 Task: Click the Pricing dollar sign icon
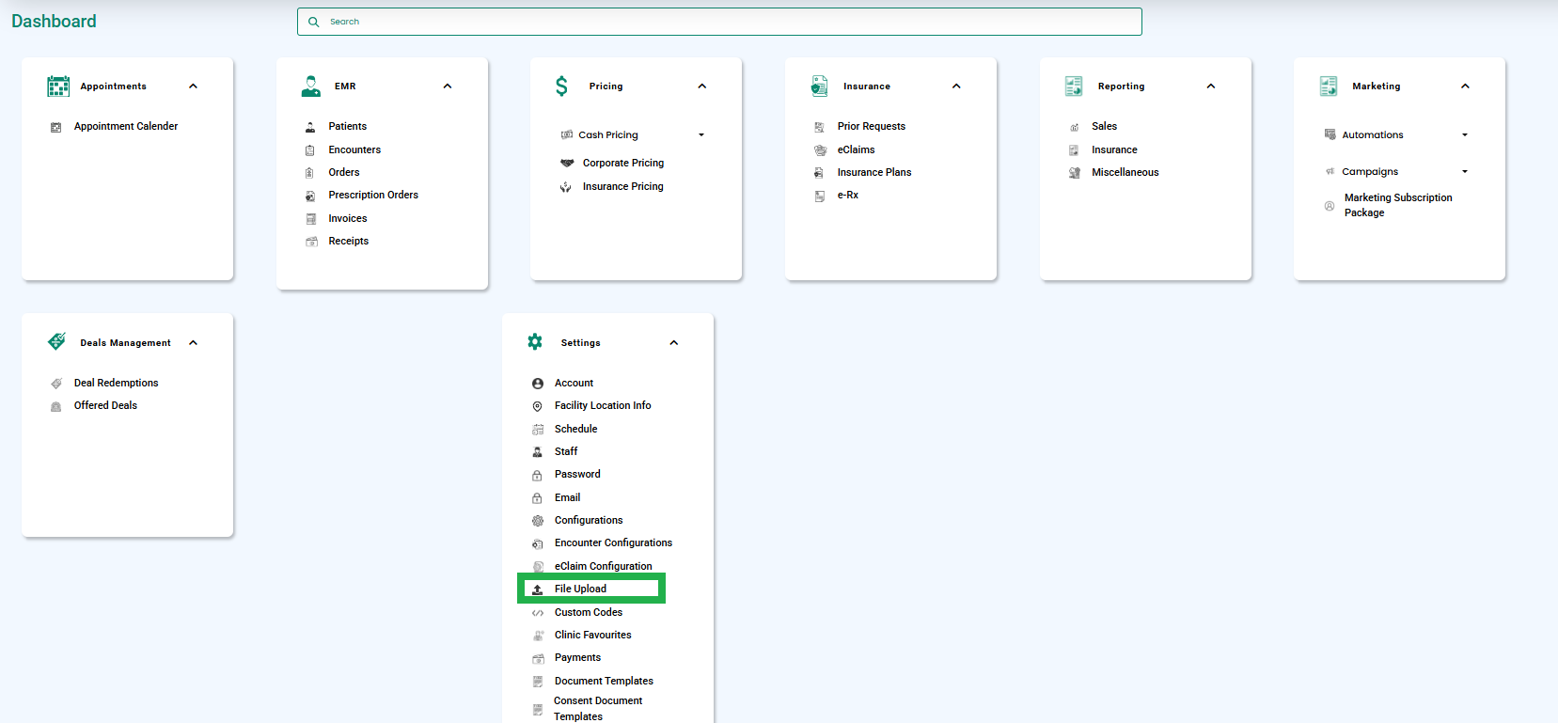(561, 86)
